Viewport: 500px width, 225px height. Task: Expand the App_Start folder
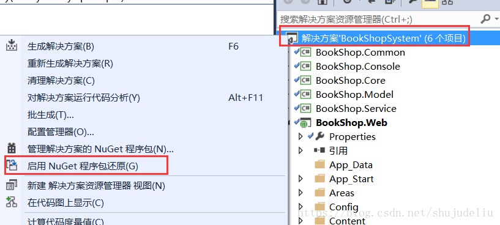click(300, 179)
